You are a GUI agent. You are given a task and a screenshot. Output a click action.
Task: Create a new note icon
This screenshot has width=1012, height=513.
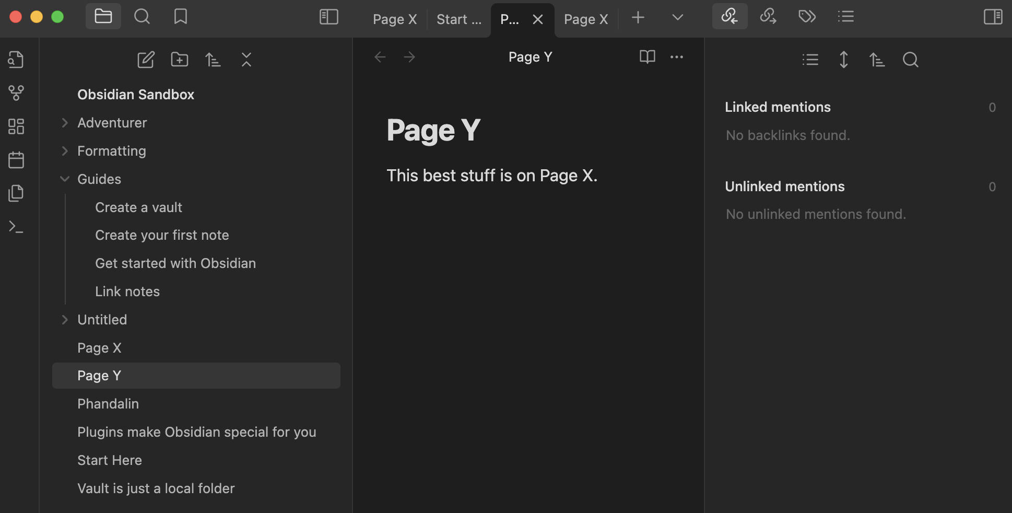pos(146,60)
